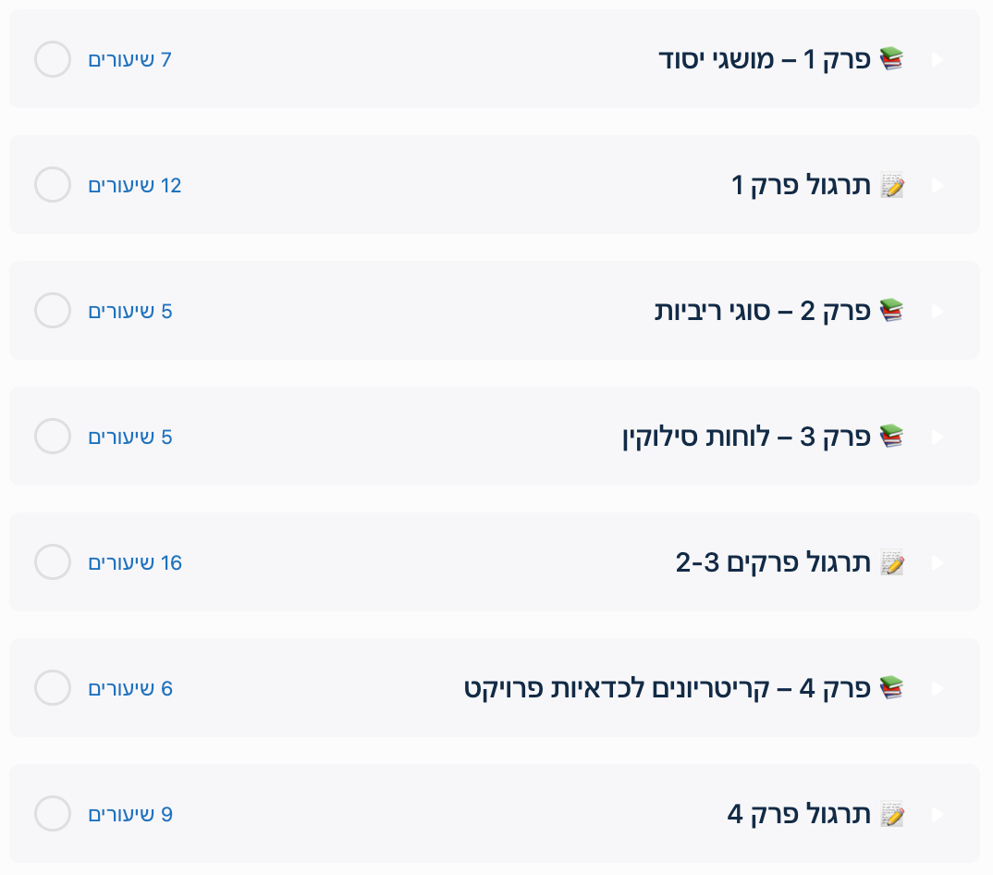The height and width of the screenshot is (875, 993).
Task: Mark תרגול פרק 1 completion circle
Action: tap(53, 185)
